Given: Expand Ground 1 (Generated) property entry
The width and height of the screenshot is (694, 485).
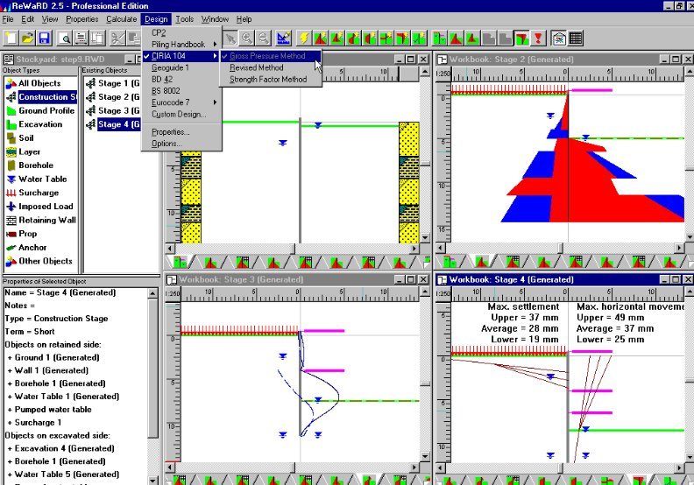Looking at the screenshot, I should [53, 358].
